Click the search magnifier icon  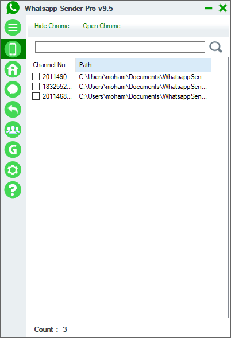(x=215, y=47)
